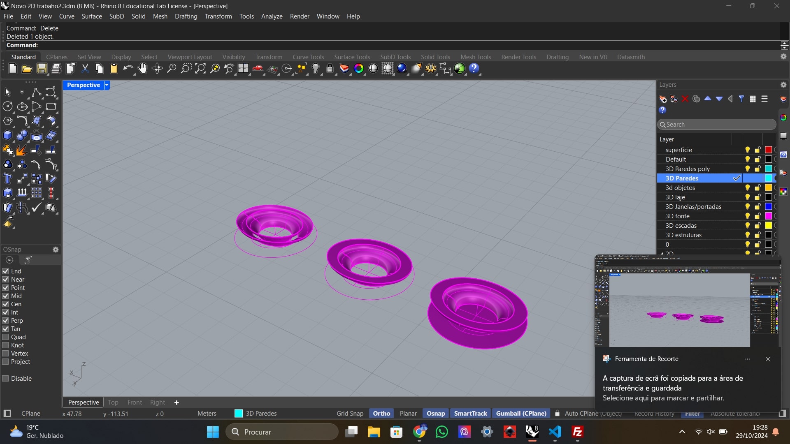Click the blue sphere Render icon
Viewport: 790px width, 444px height.
(x=402, y=69)
